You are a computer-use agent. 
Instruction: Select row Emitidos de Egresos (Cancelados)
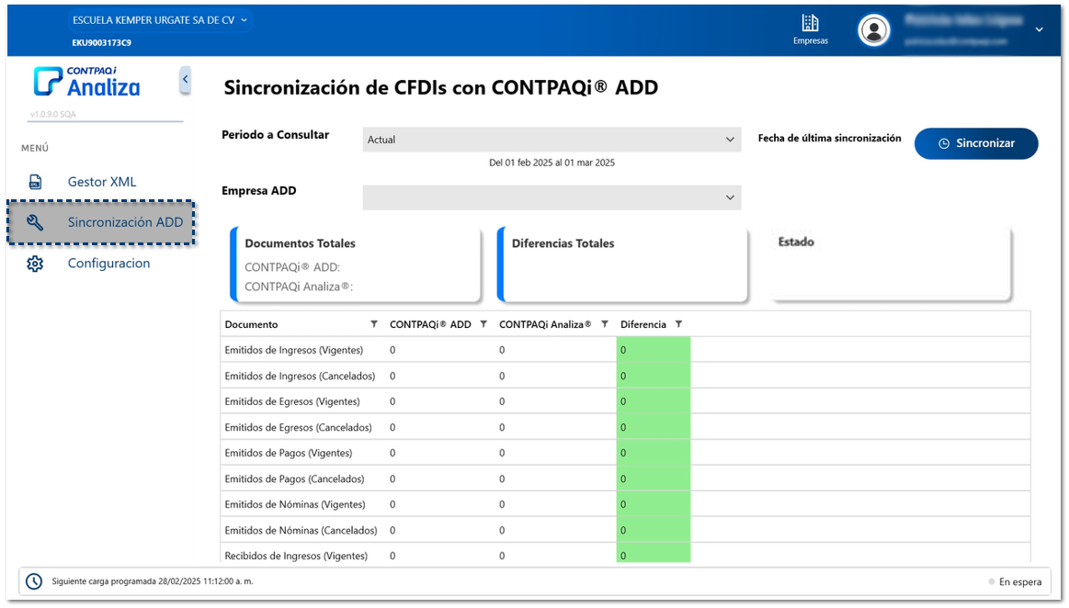[625, 428]
